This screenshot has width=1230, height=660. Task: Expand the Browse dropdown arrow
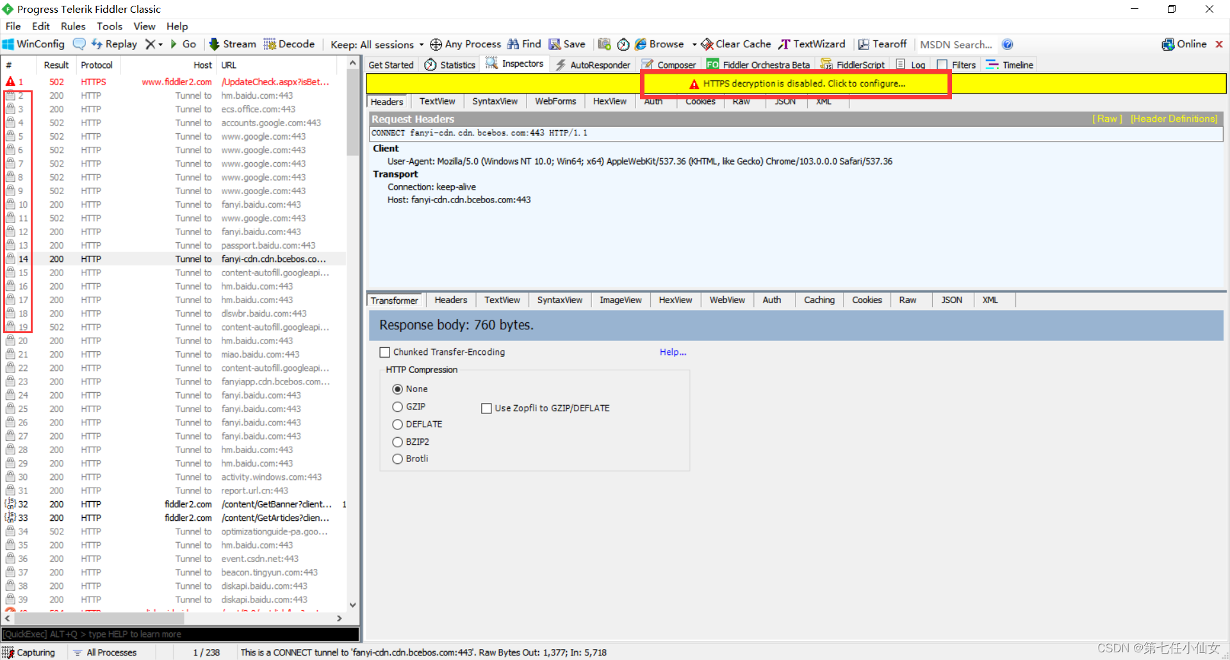[x=694, y=44]
